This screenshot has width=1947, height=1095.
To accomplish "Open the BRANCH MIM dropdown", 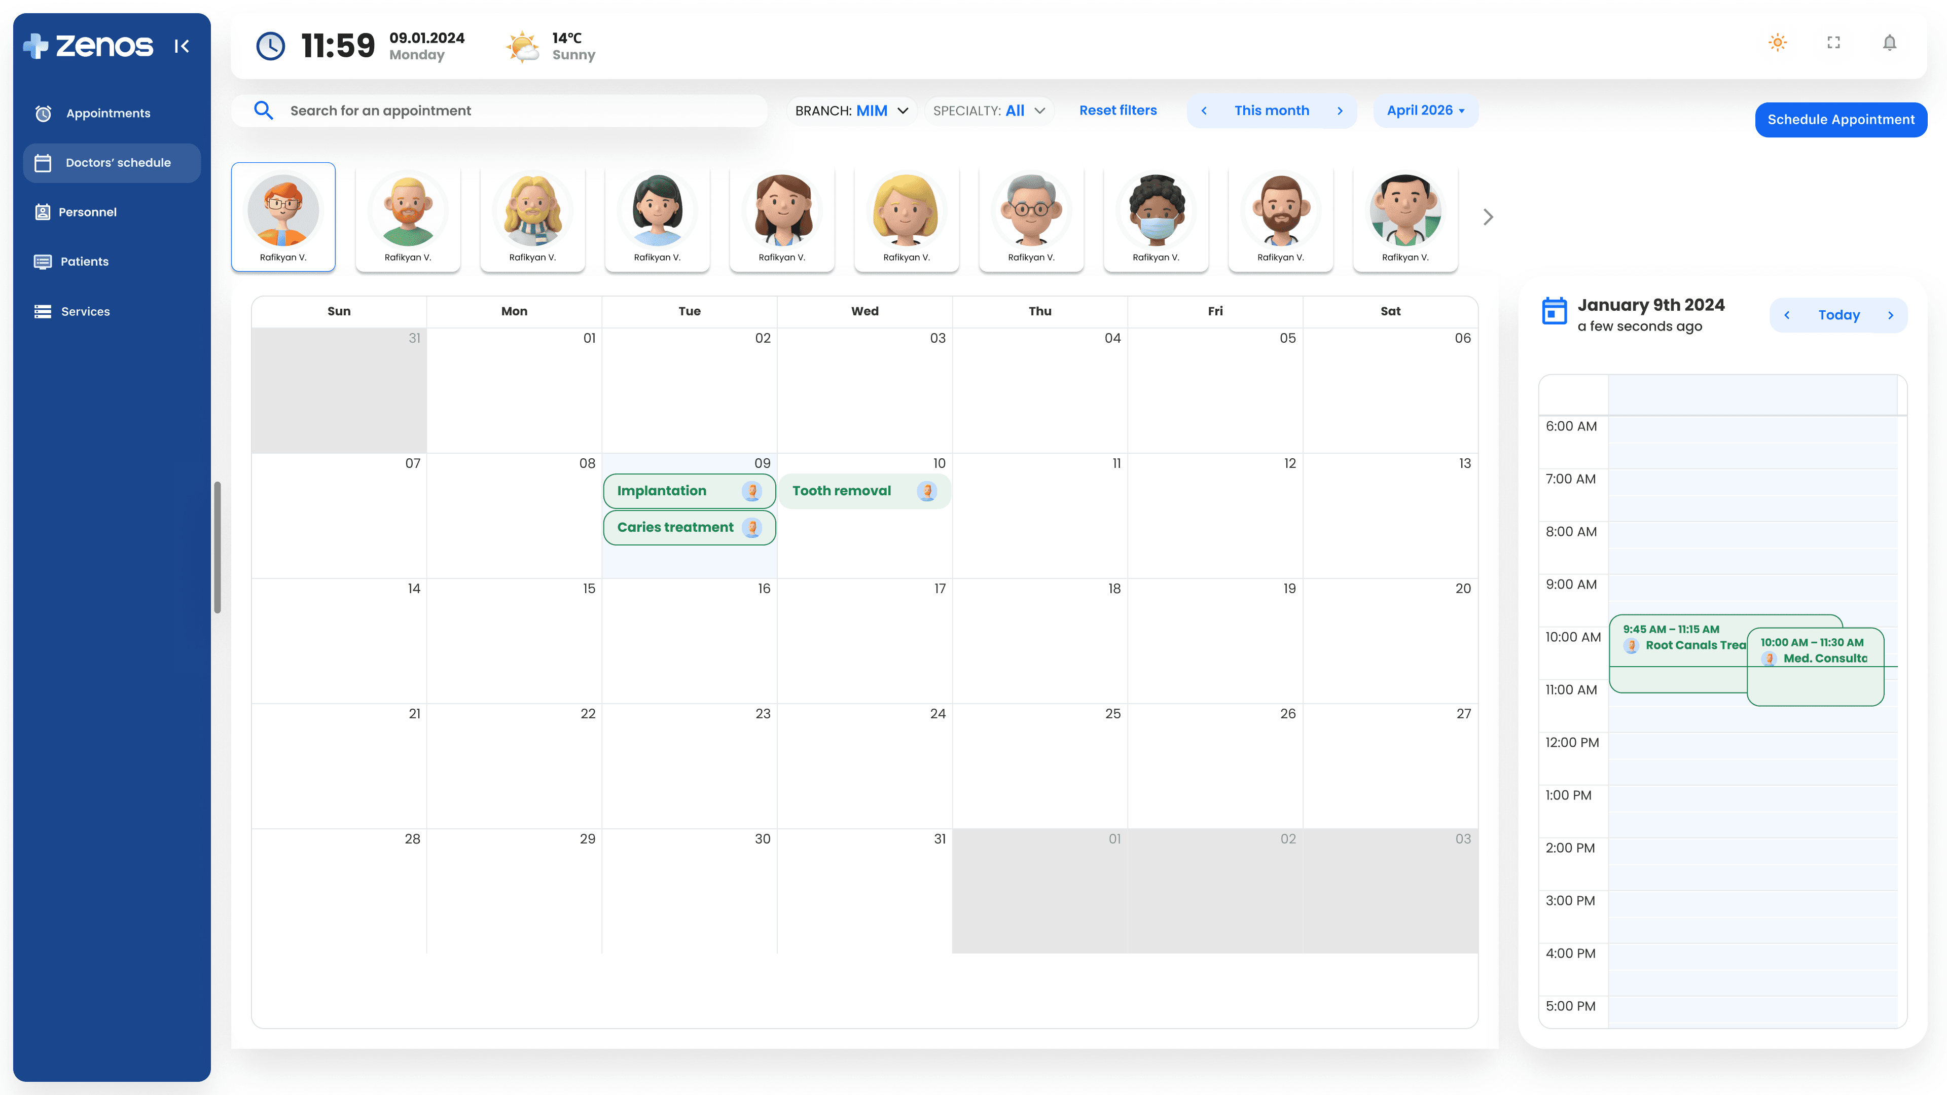I will pos(851,111).
